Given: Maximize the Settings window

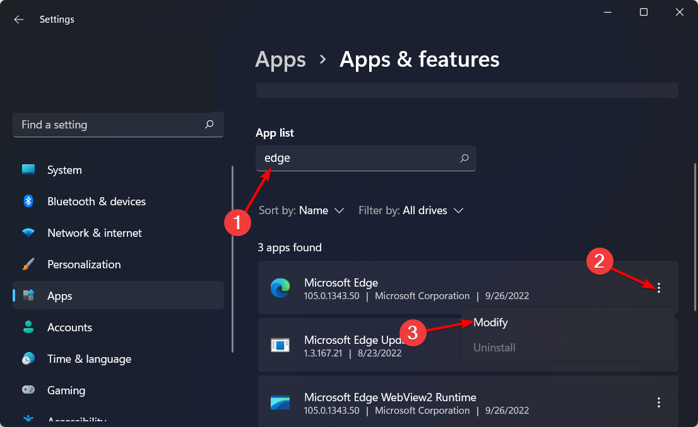Looking at the screenshot, I should point(644,12).
